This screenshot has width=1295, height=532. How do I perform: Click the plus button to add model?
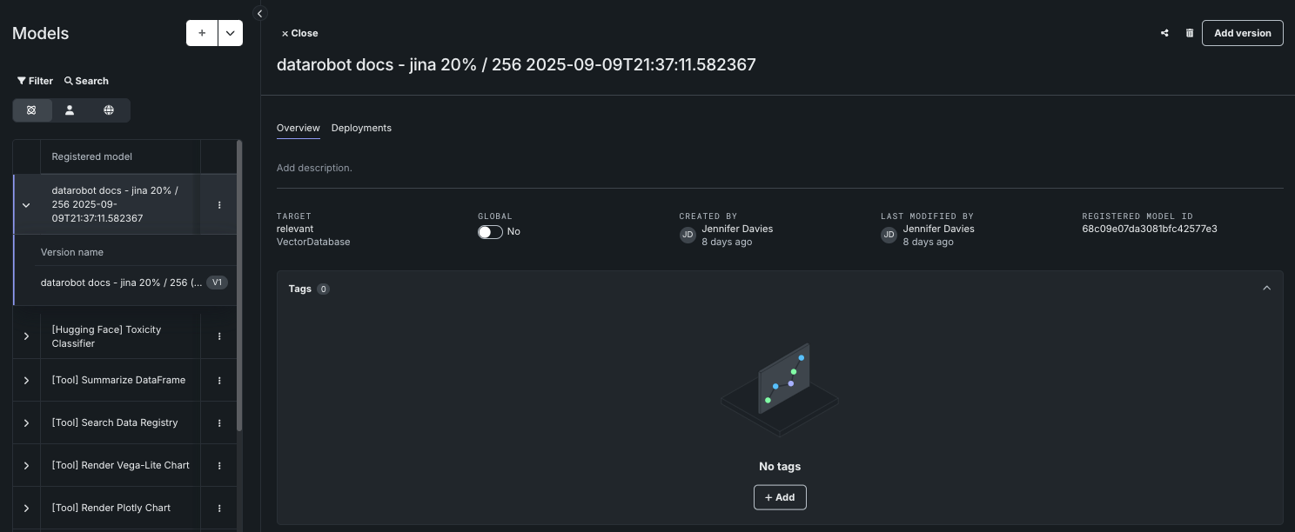[202, 33]
